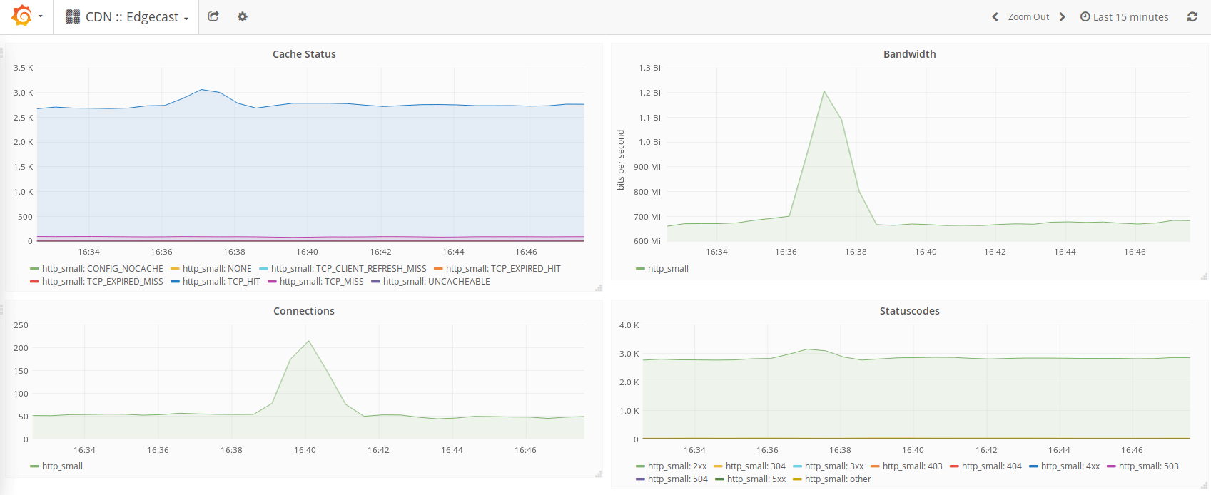Open the Connections panel title menu
This screenshot has height=495, width=1211.
(304, 311)
